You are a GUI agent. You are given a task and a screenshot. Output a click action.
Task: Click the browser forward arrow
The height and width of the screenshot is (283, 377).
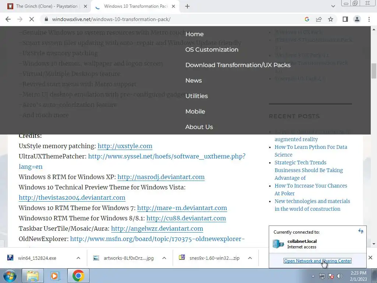(x=20, y=19)
